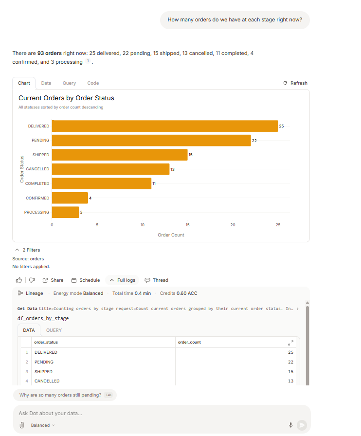Click the send message arrow button
361x436 pixels.
point(302,425)
